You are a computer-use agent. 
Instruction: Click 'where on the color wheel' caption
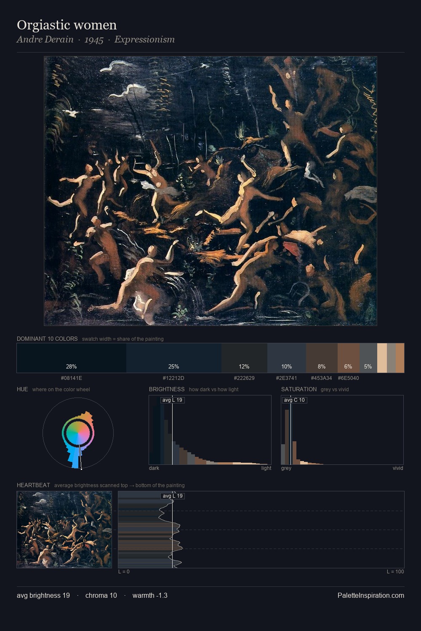(61, 390)
